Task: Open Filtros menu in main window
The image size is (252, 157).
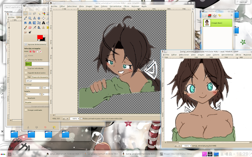Action: pyautogui.click(x=126, y=6)
